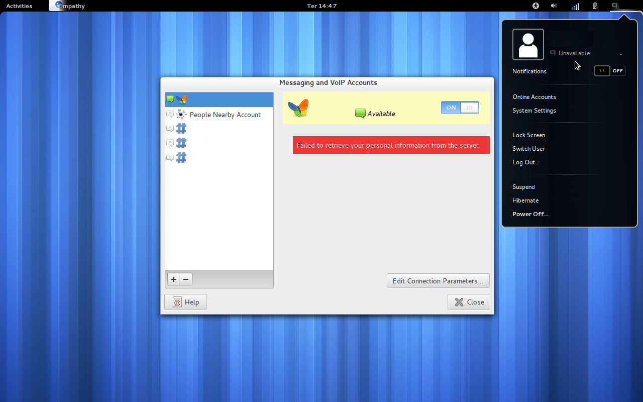Click the large MSN butterfly account avatar
This screenshot has width=643, height=402.
[x=298, y=108]
